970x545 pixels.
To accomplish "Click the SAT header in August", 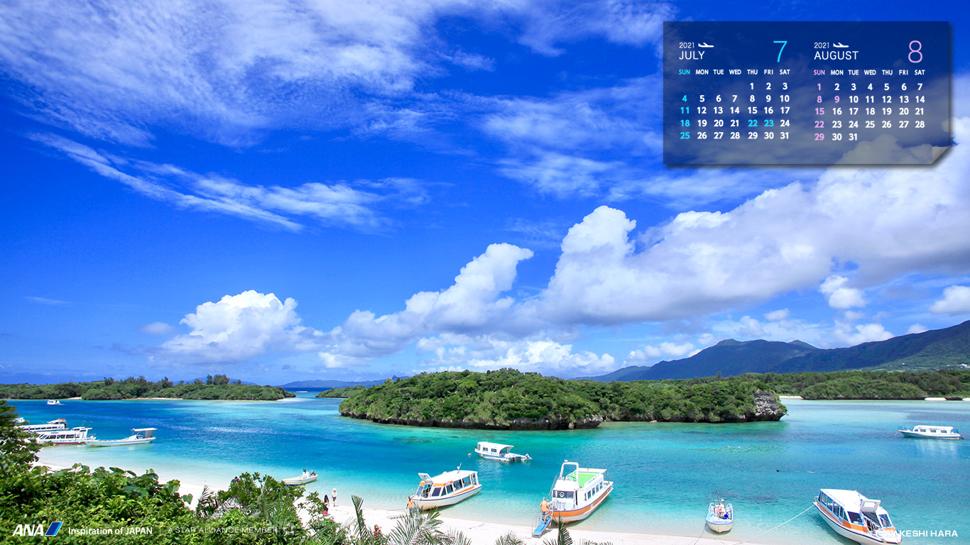I will 920,72.
